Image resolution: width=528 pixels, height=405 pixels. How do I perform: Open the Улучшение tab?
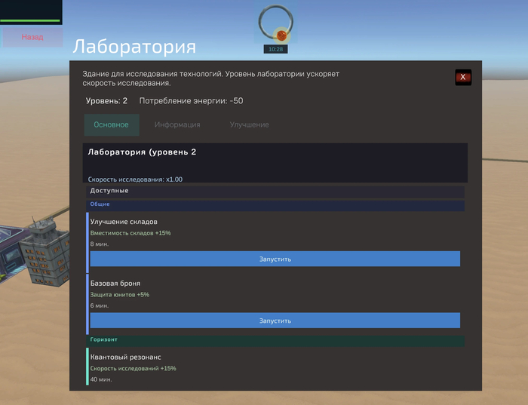[x=249, y=124]
